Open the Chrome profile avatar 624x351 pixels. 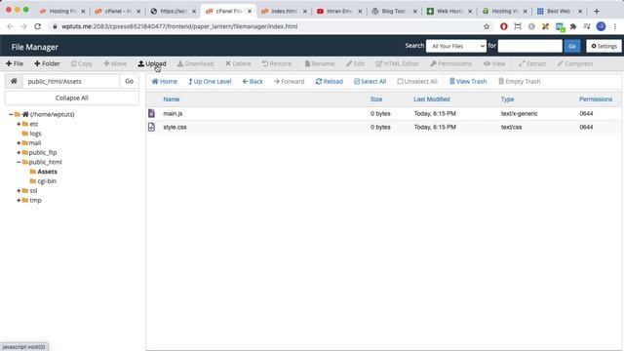pyautogui.click(x=601, y=26)
